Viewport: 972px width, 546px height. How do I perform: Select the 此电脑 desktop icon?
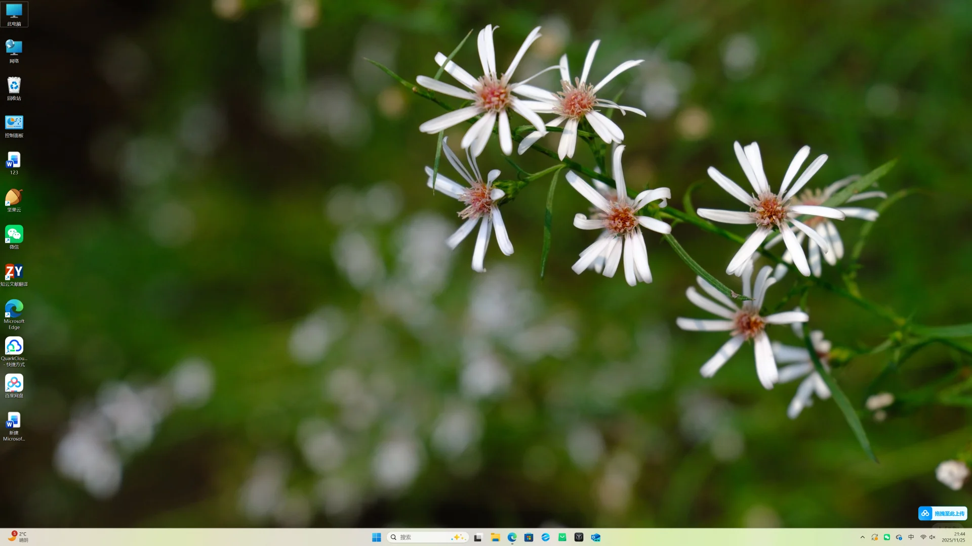click(x=14, y=14)
